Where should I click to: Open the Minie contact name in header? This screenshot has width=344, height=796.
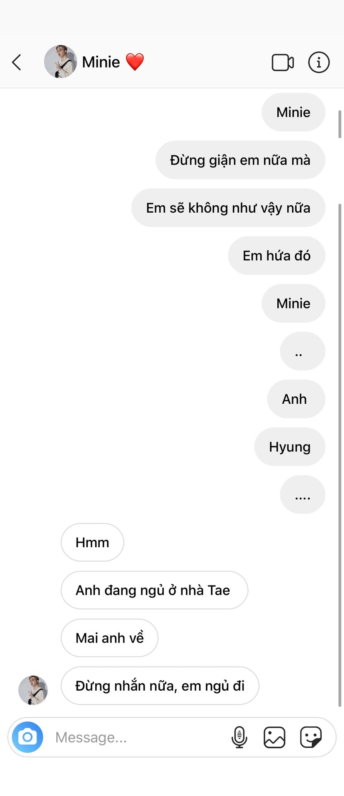(101, 62)
